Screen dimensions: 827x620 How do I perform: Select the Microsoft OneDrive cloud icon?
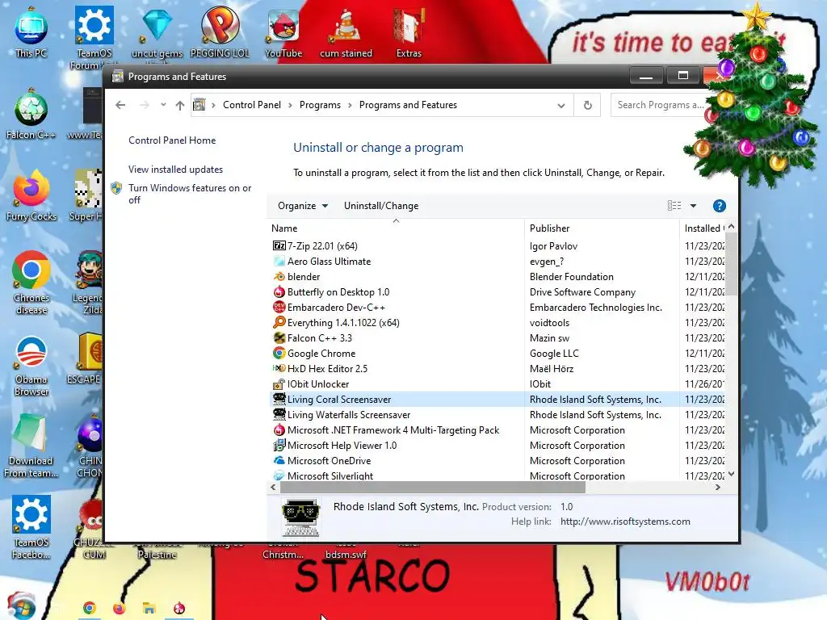point(279,460)
